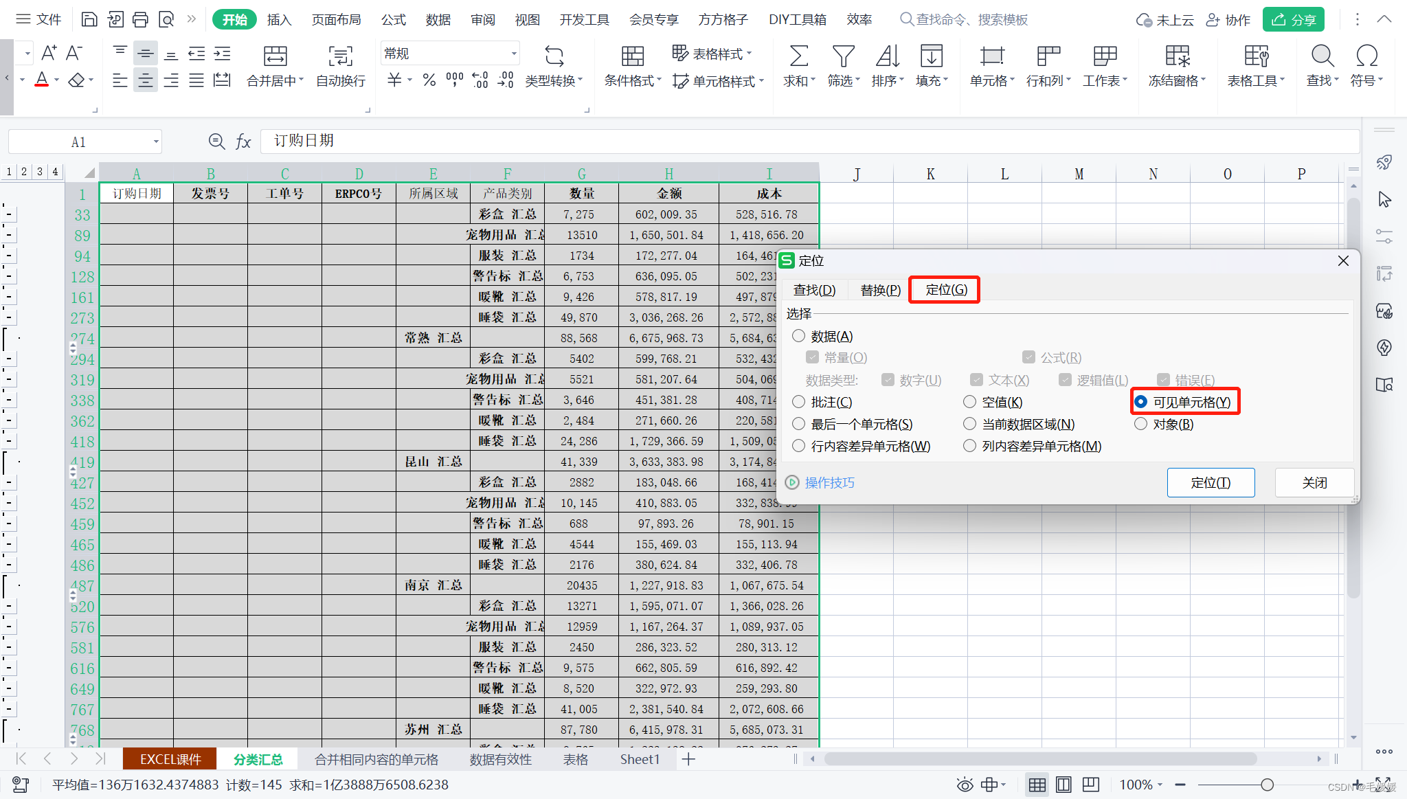
Task: Click the percent style icon
Action: (429, 80)
